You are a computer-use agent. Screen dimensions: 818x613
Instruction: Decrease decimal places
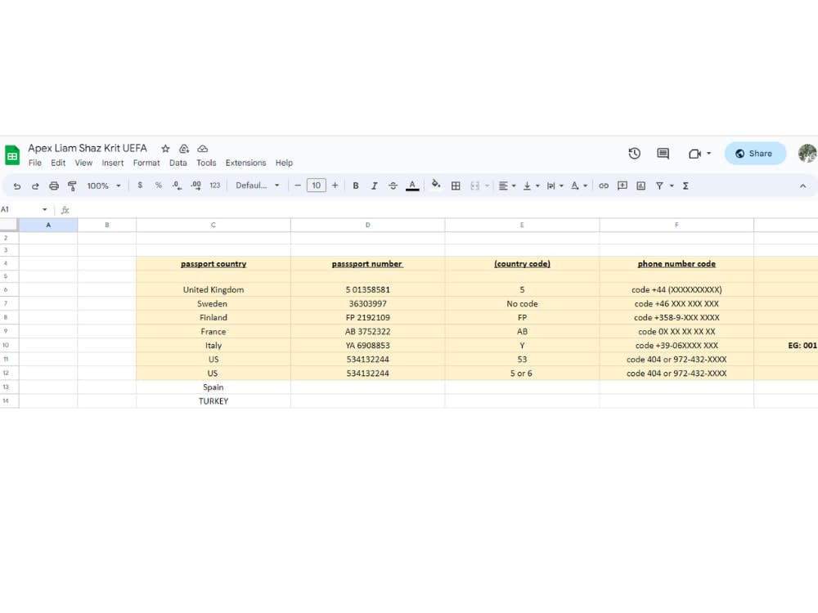point(178,186)
